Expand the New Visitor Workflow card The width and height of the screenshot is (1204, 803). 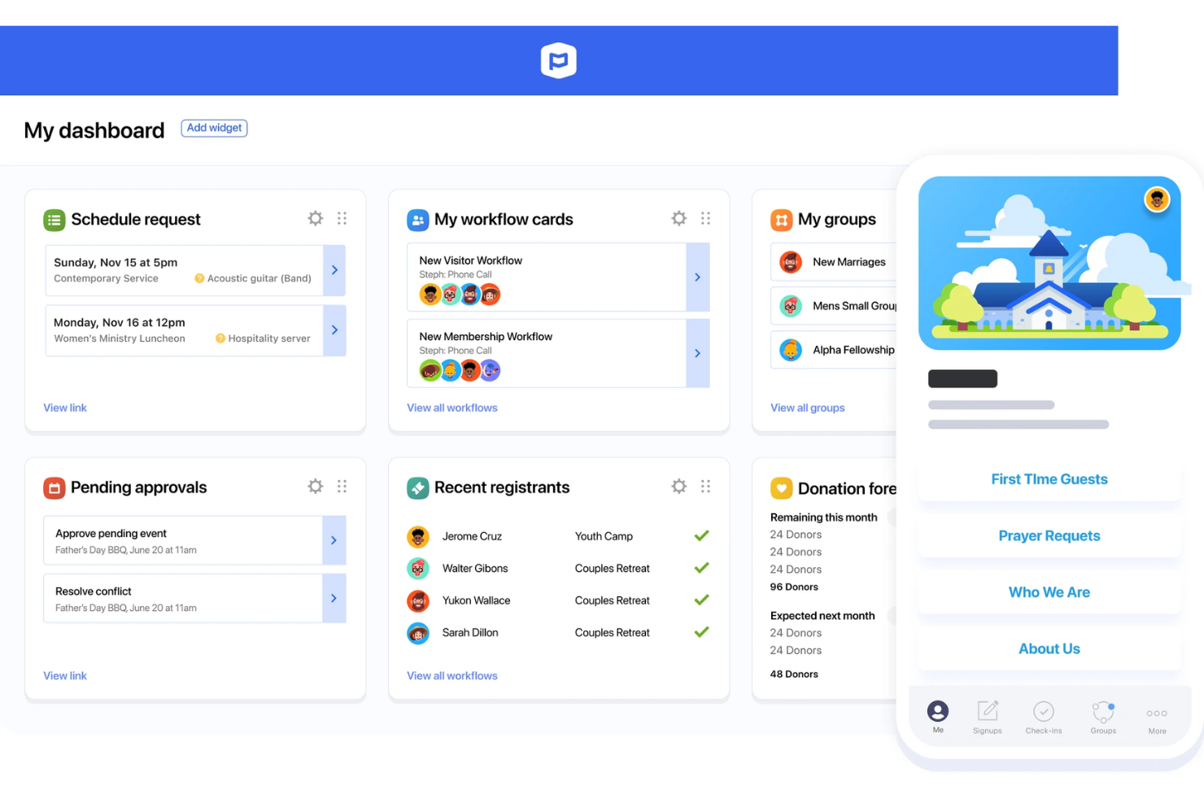pyautogui.click(x=697, y=277)
